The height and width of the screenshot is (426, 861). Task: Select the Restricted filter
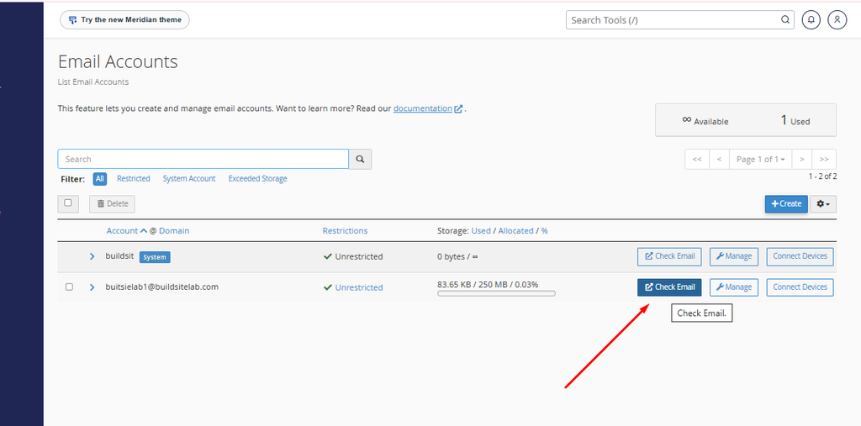click(x=134, y=178)
